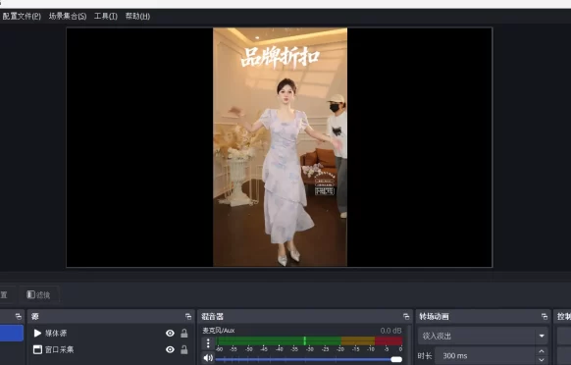Image resolution: width=571 pixels, height=365 pixels.
Task: Click the 滤镜 filters button
Action: (38, 294)
